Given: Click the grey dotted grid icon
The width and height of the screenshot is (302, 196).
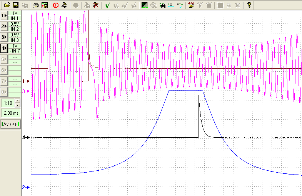Looking at the screenshot, I should 229,5.
